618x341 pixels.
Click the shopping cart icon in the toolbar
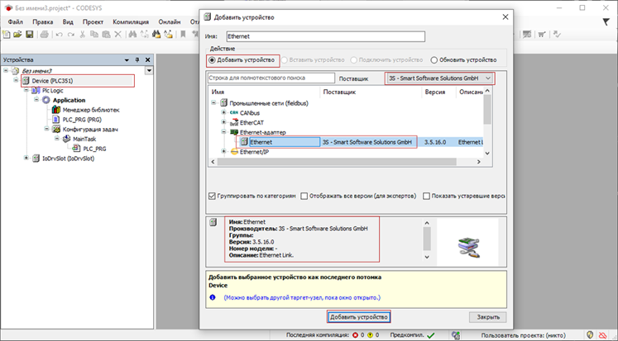coord(543,35)
